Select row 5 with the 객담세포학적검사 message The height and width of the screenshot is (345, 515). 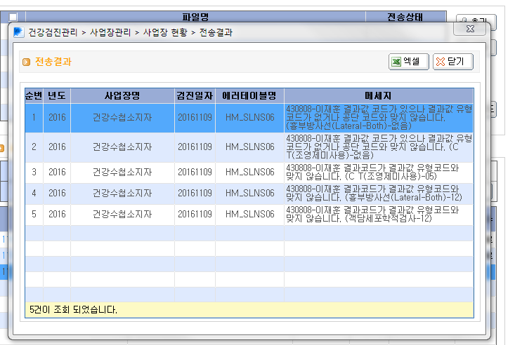249,215
